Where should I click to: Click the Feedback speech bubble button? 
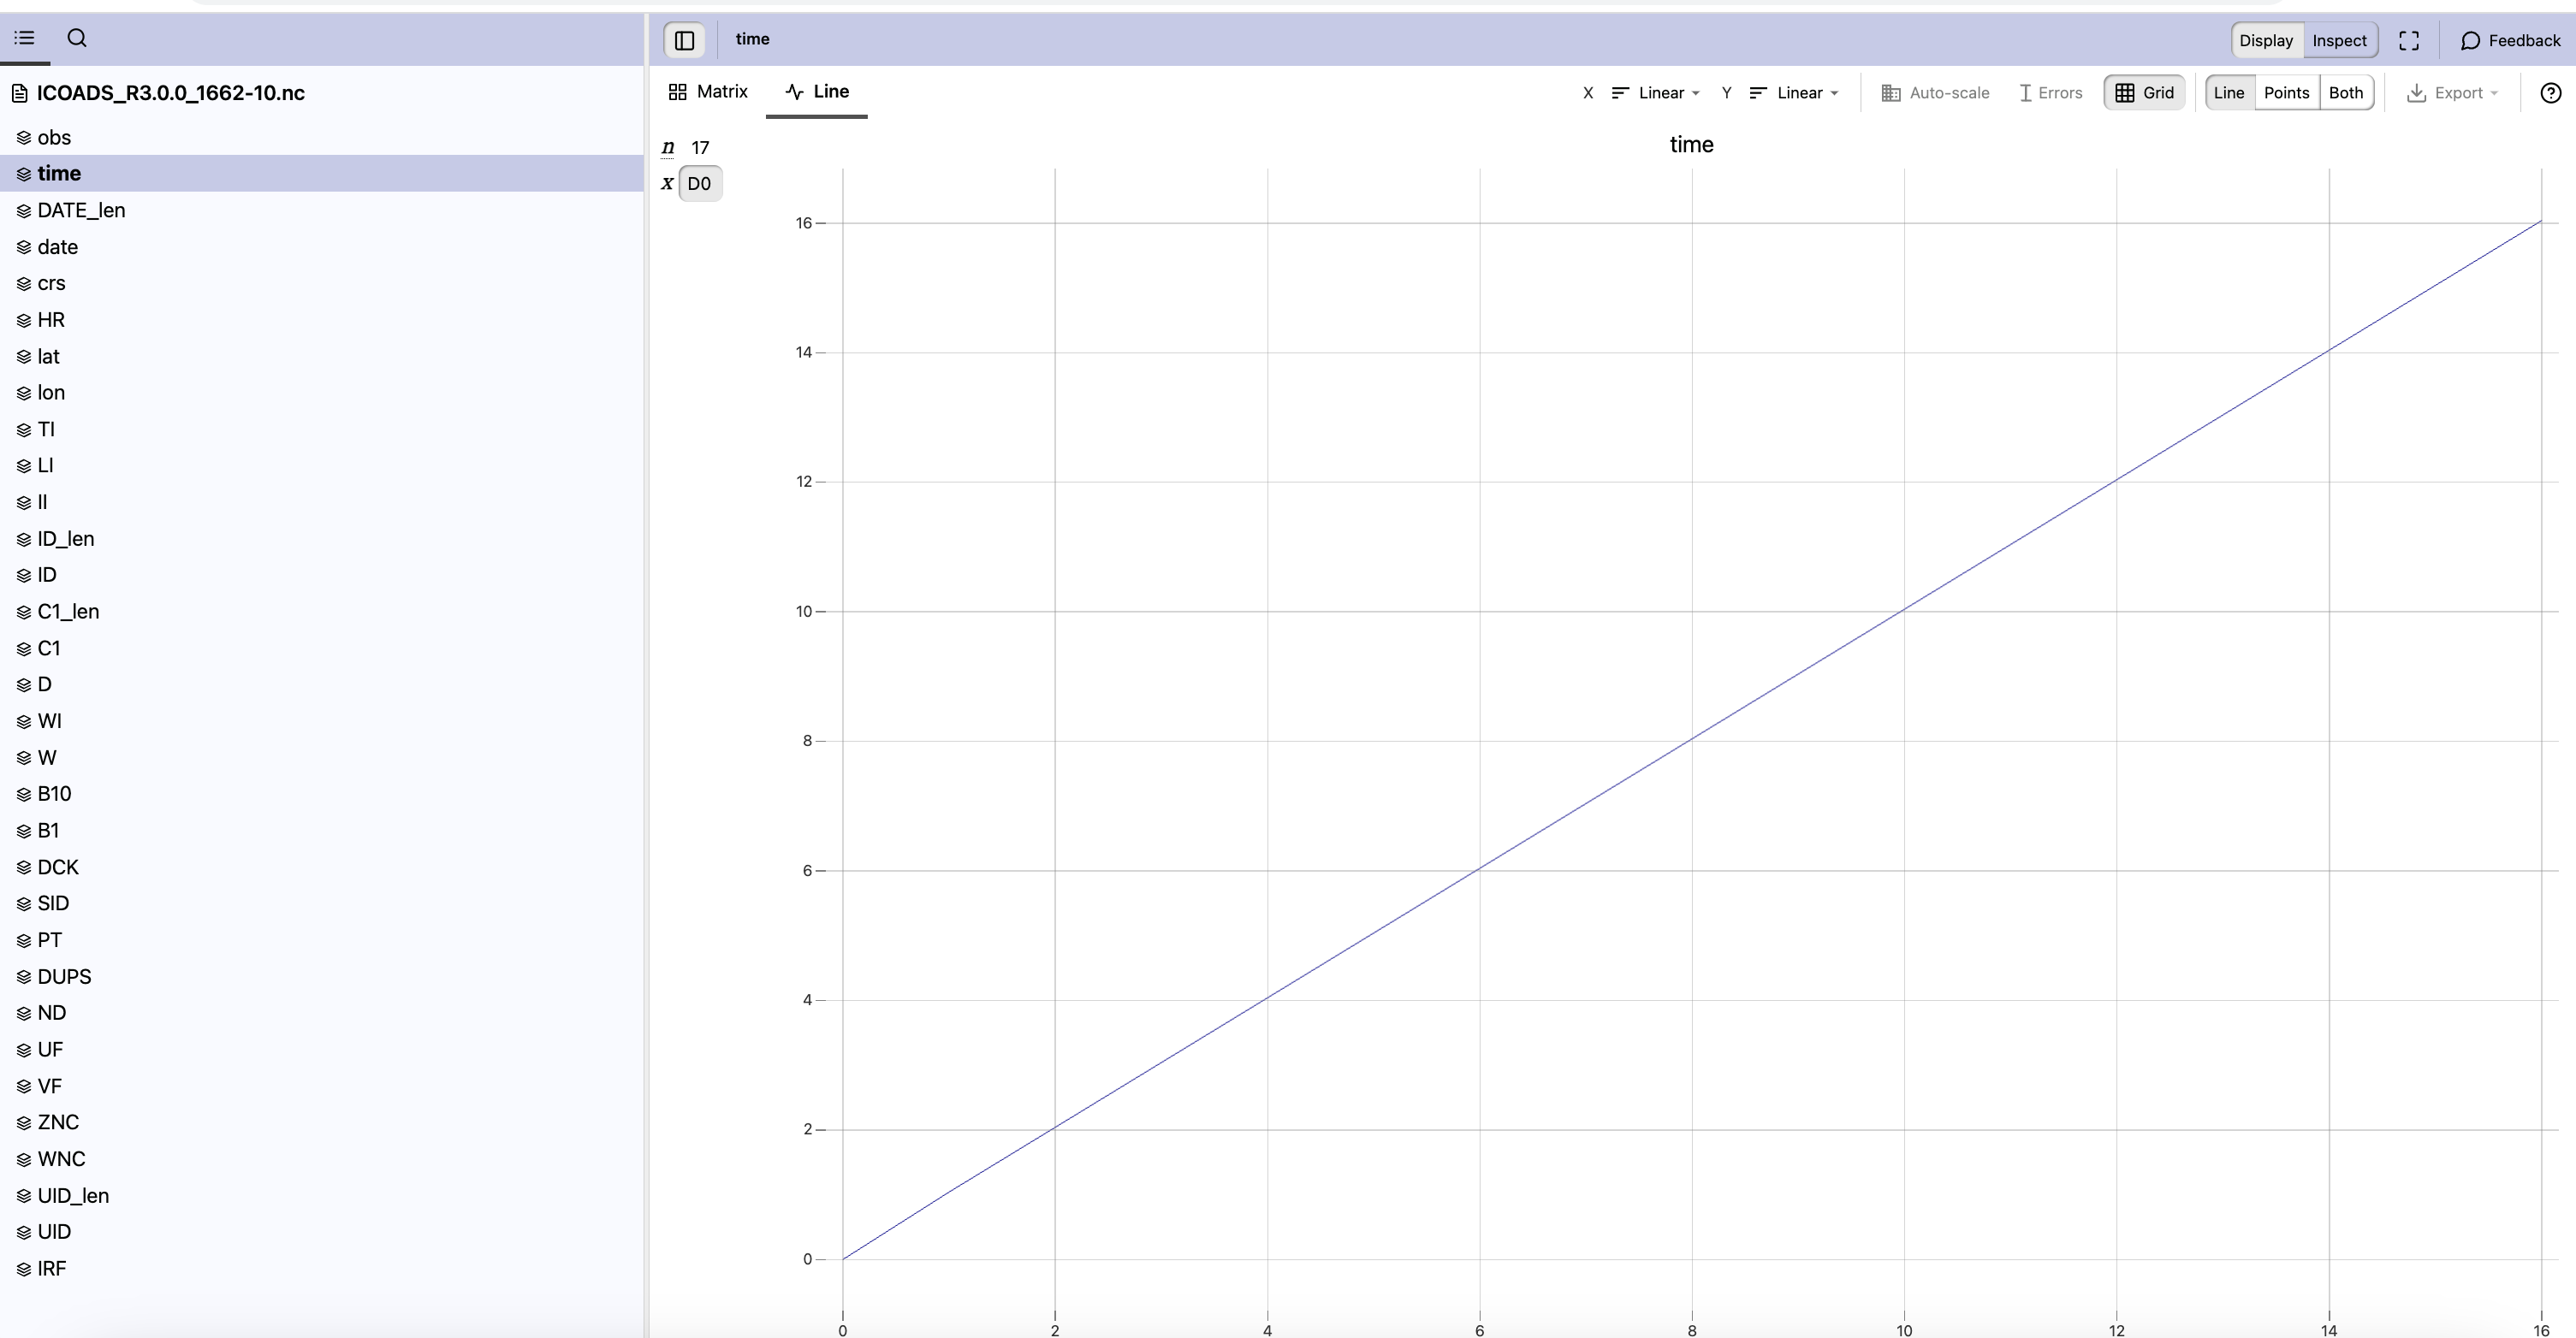[2510, 40]
